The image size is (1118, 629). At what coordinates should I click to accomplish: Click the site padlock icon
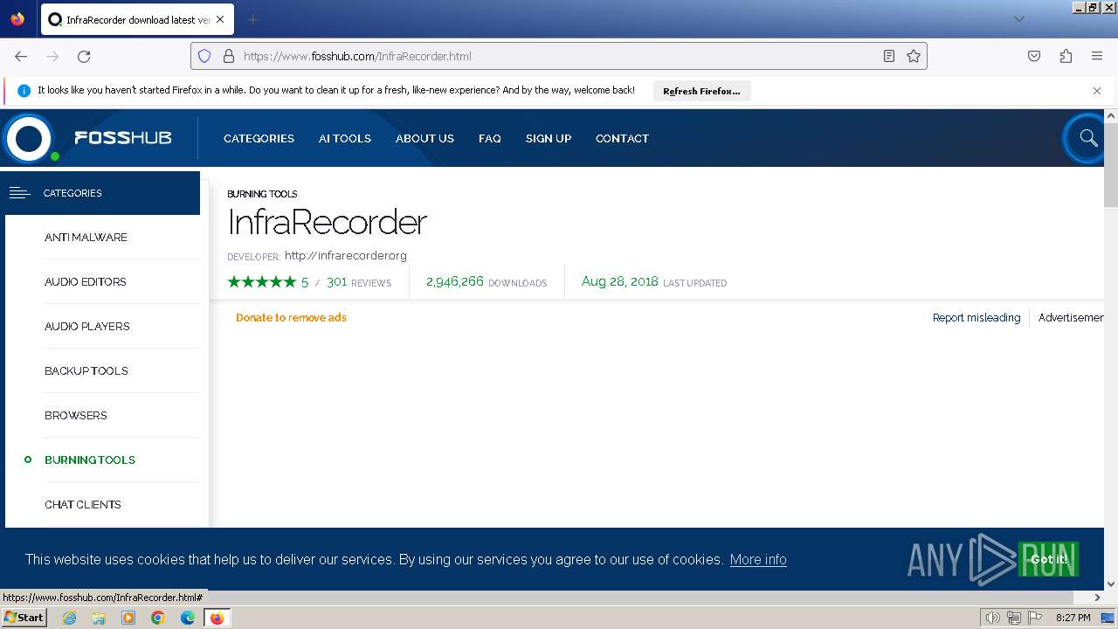(229, 56)
